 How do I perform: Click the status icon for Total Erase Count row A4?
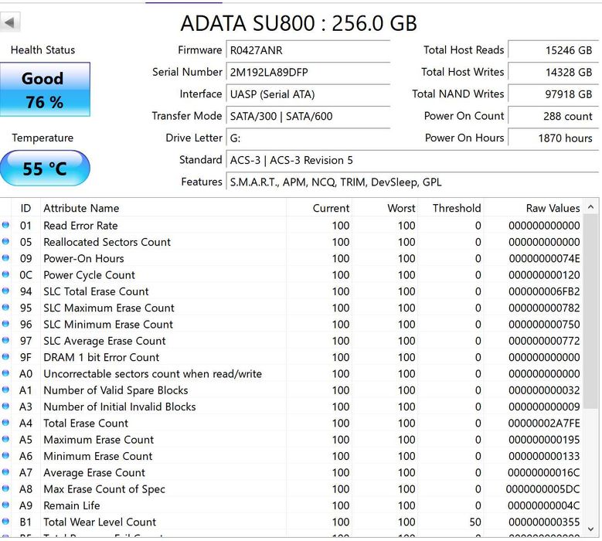click(x=5, y=423)
